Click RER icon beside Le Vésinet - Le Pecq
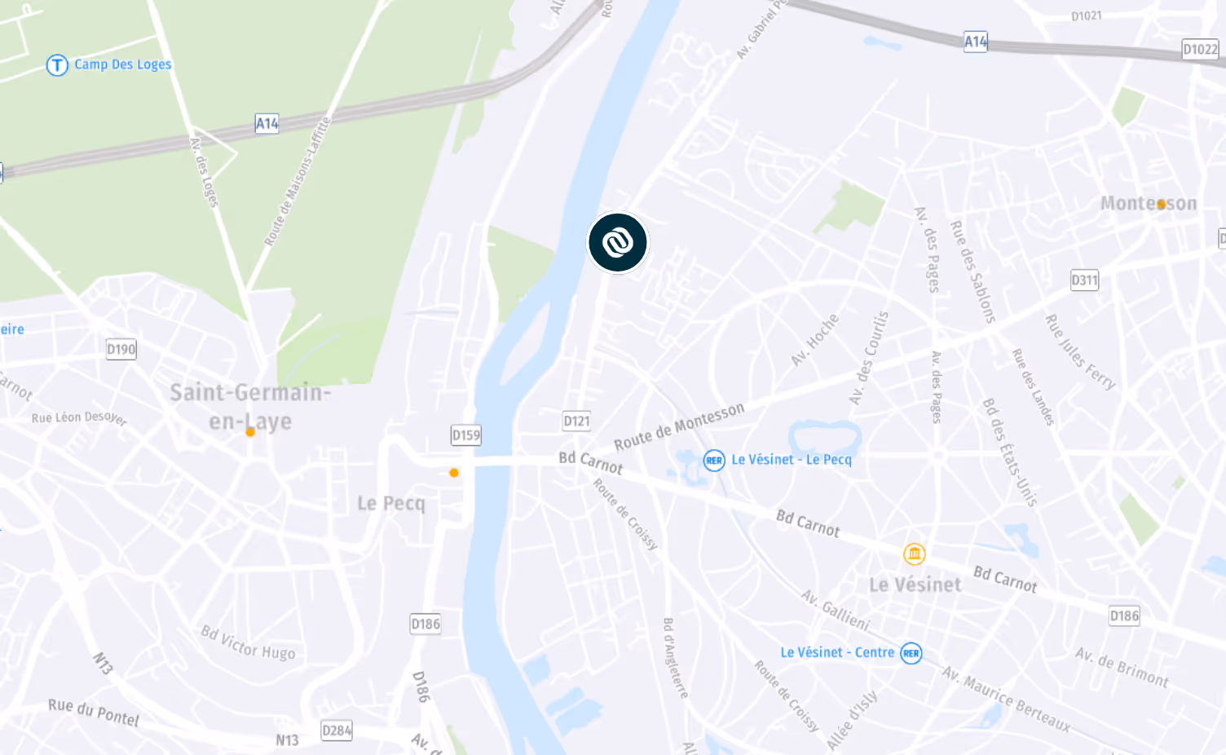Screen dimensions: 1226x755 [x=714, y=461]
